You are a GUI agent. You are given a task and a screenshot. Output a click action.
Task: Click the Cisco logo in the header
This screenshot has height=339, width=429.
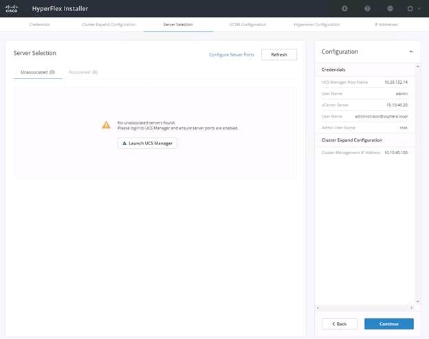pos(12,8)
